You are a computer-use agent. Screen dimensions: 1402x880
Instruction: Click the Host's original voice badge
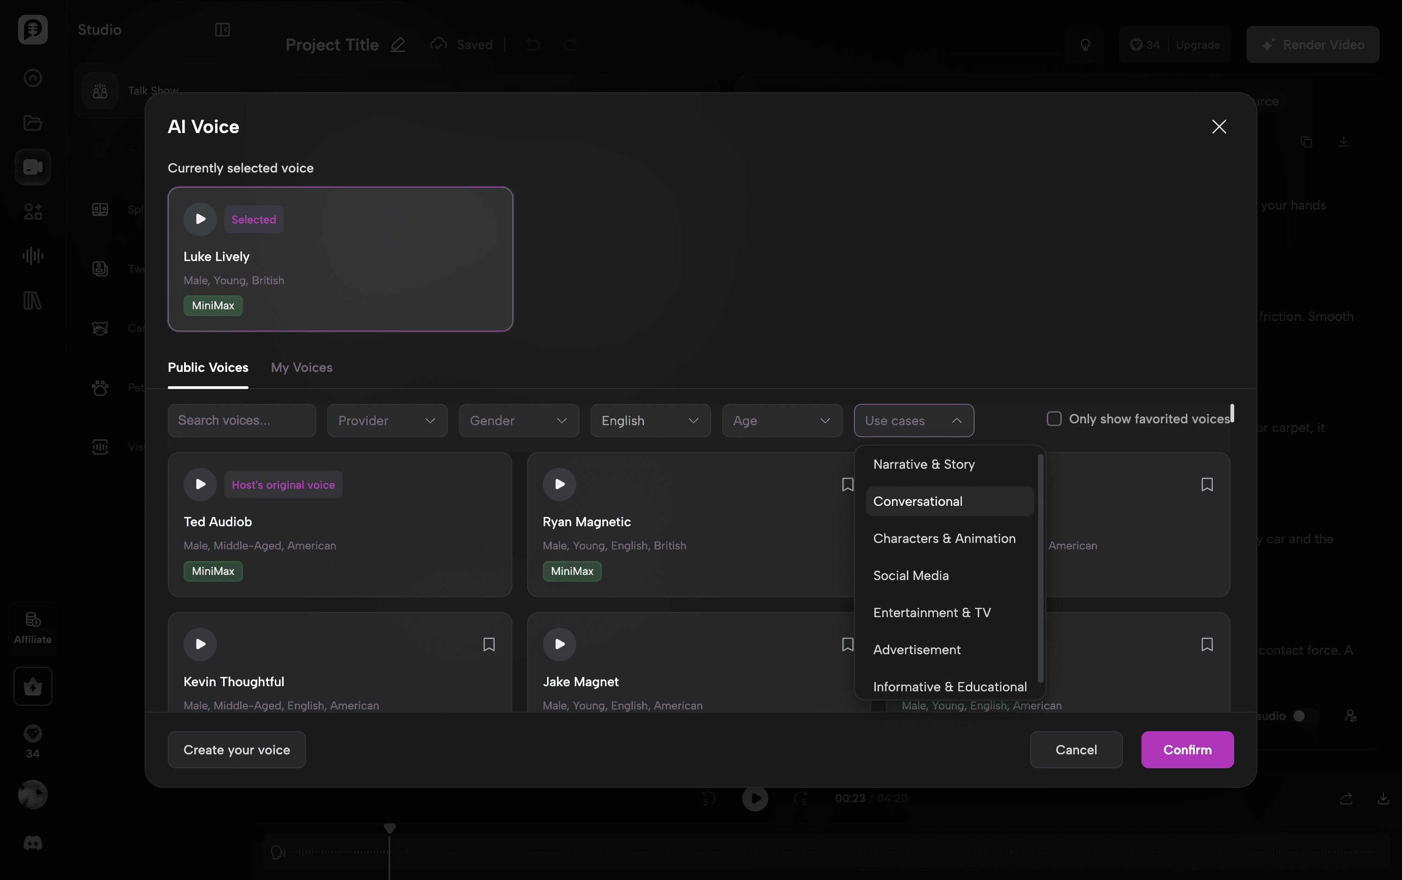pyautogui.click(x=283, y=485)
